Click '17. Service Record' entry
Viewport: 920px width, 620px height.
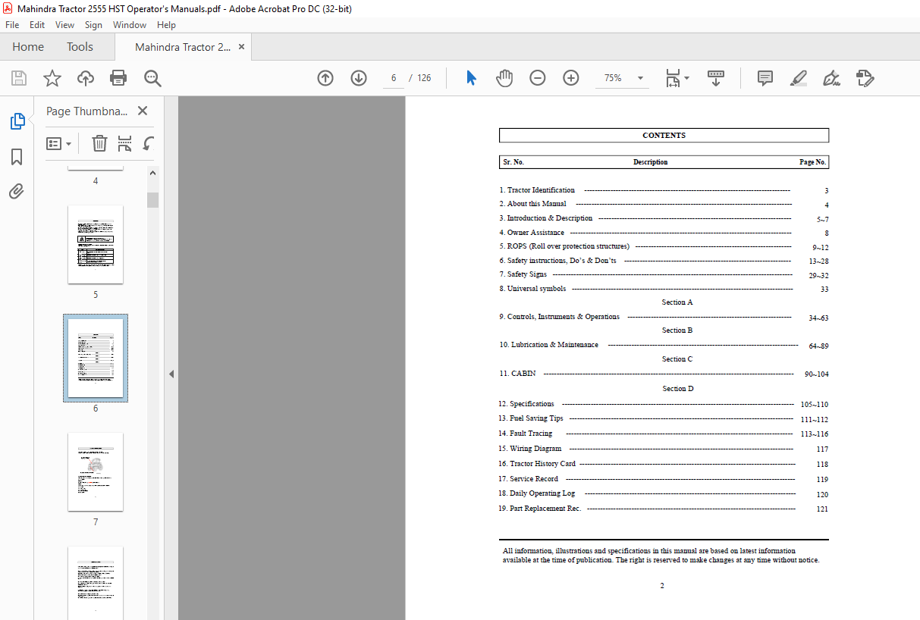click(529, 479)
